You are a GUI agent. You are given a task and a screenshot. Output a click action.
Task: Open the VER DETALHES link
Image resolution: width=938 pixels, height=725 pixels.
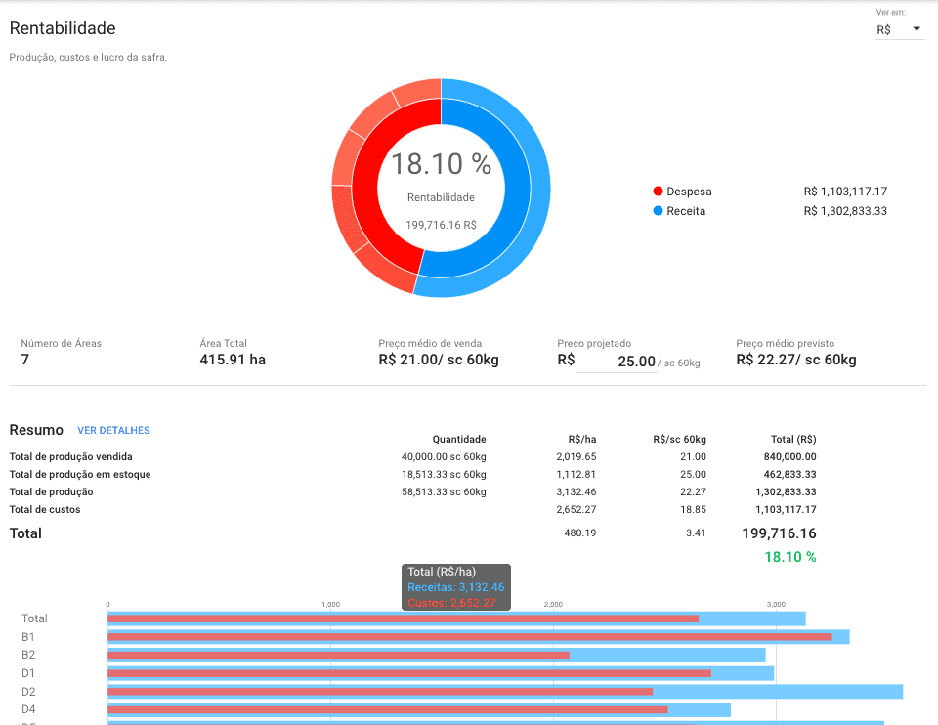pos(113,430)
